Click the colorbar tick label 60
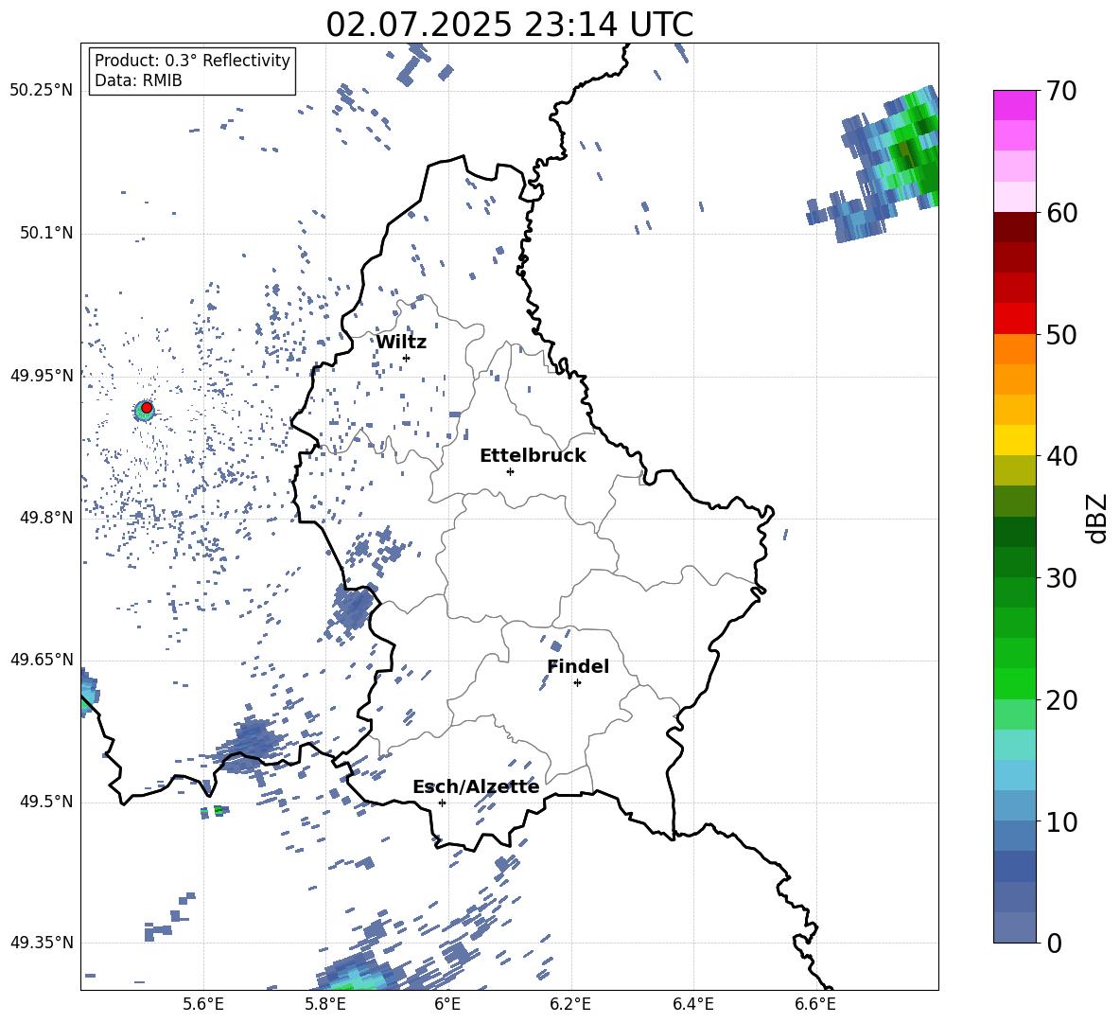1120x1023 pixels. pyautogui.click(x=1061, y=213)
